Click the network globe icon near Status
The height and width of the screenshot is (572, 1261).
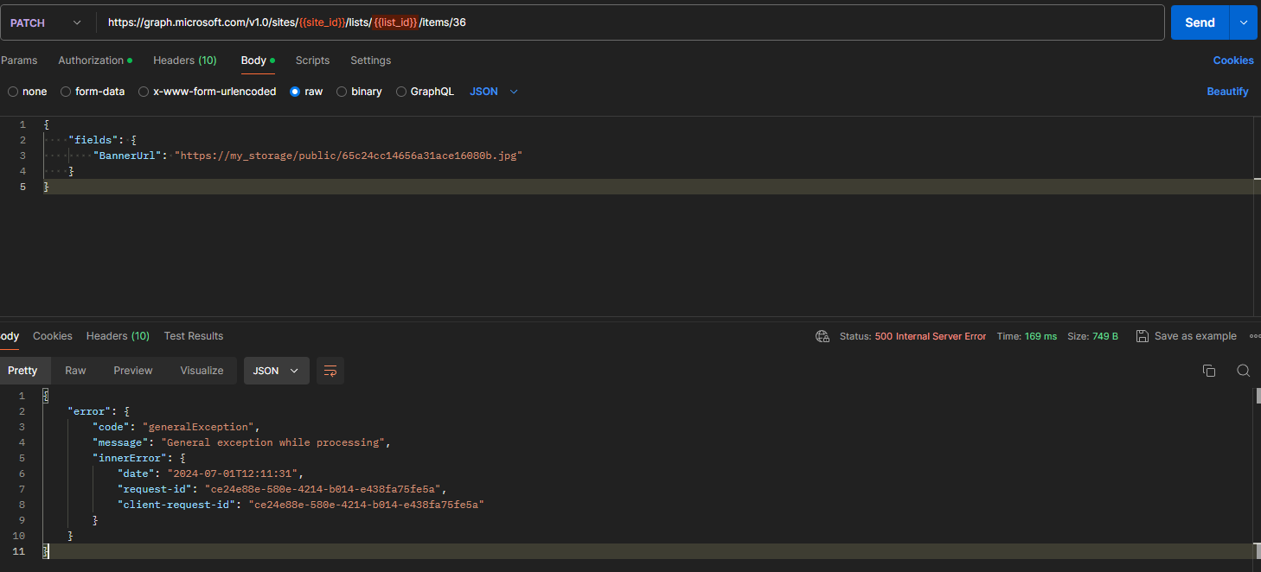click(823, 336)
